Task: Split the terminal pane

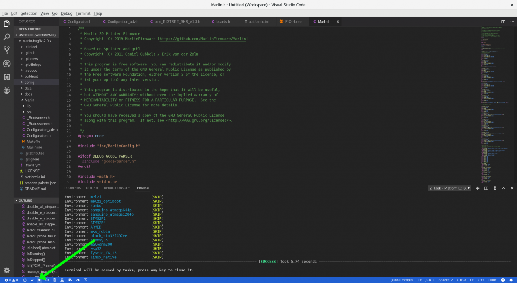Action: [x=486, y=188]
